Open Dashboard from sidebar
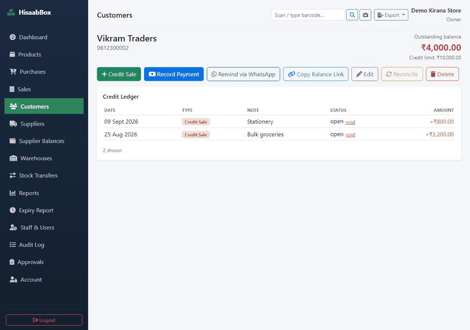Screen dimensions: 470x330 coord(44,37)
